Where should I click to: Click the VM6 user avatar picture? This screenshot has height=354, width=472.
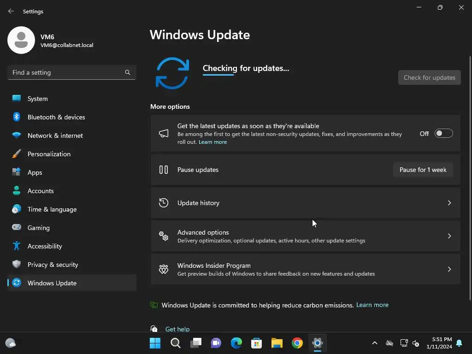pos(21,40)
